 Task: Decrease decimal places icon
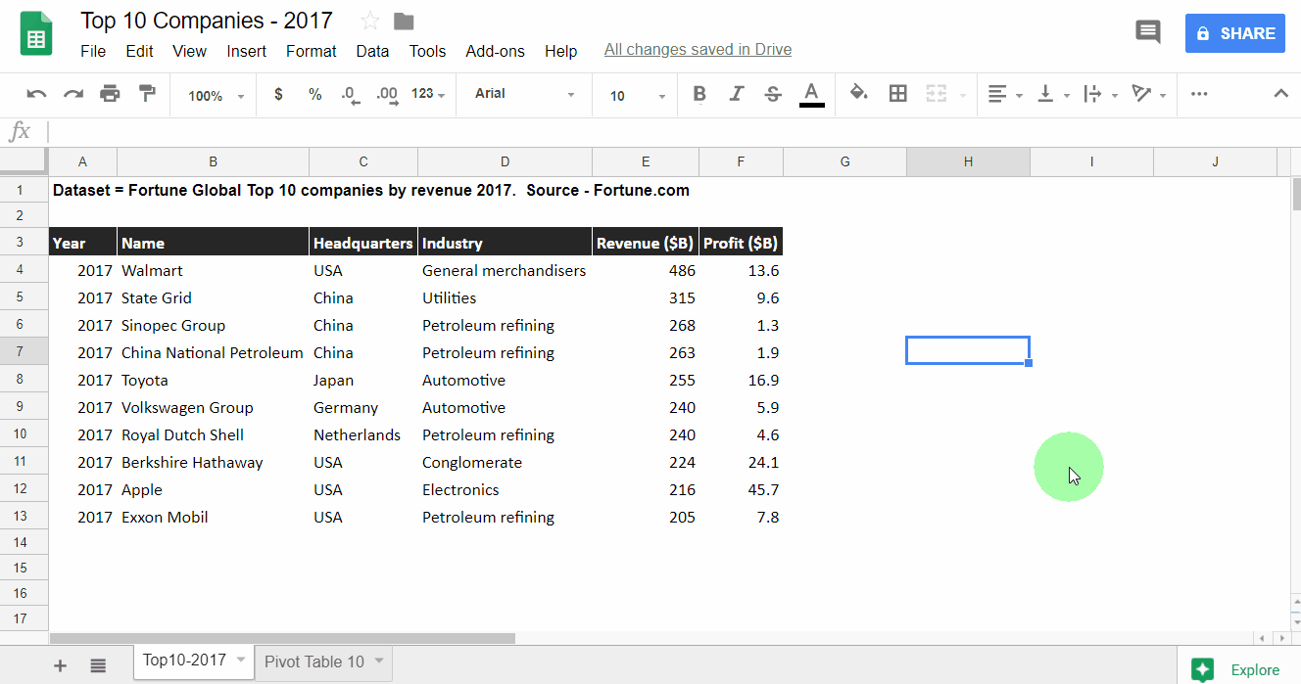tap(350, 95)
